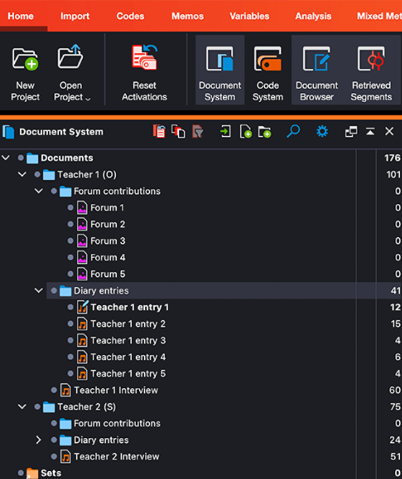Click segment count 41 for Diary entries
402x479 pixels.
tap(395, 291)
